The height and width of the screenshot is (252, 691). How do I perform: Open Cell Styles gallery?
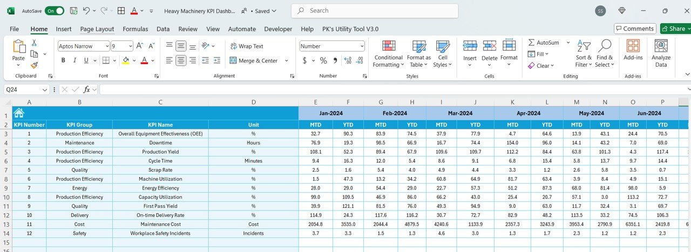[x=443, y=53]
